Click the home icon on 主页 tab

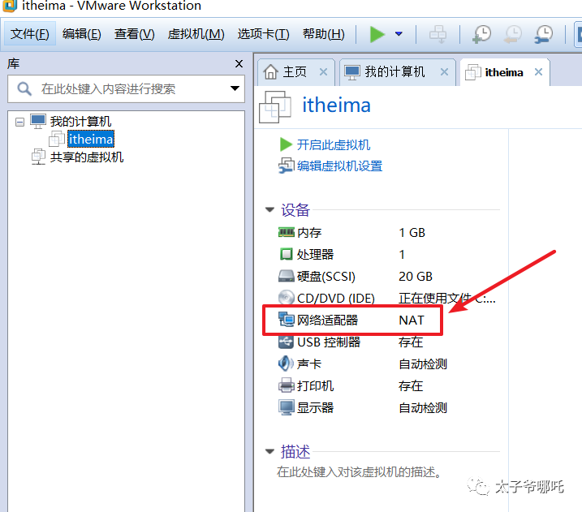(270, 72)
